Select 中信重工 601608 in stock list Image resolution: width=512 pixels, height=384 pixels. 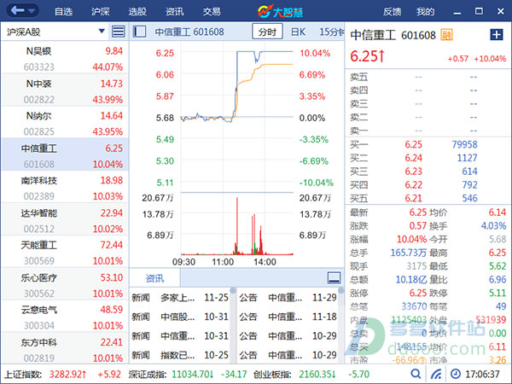pyautogui.click(x=65, y=154)
